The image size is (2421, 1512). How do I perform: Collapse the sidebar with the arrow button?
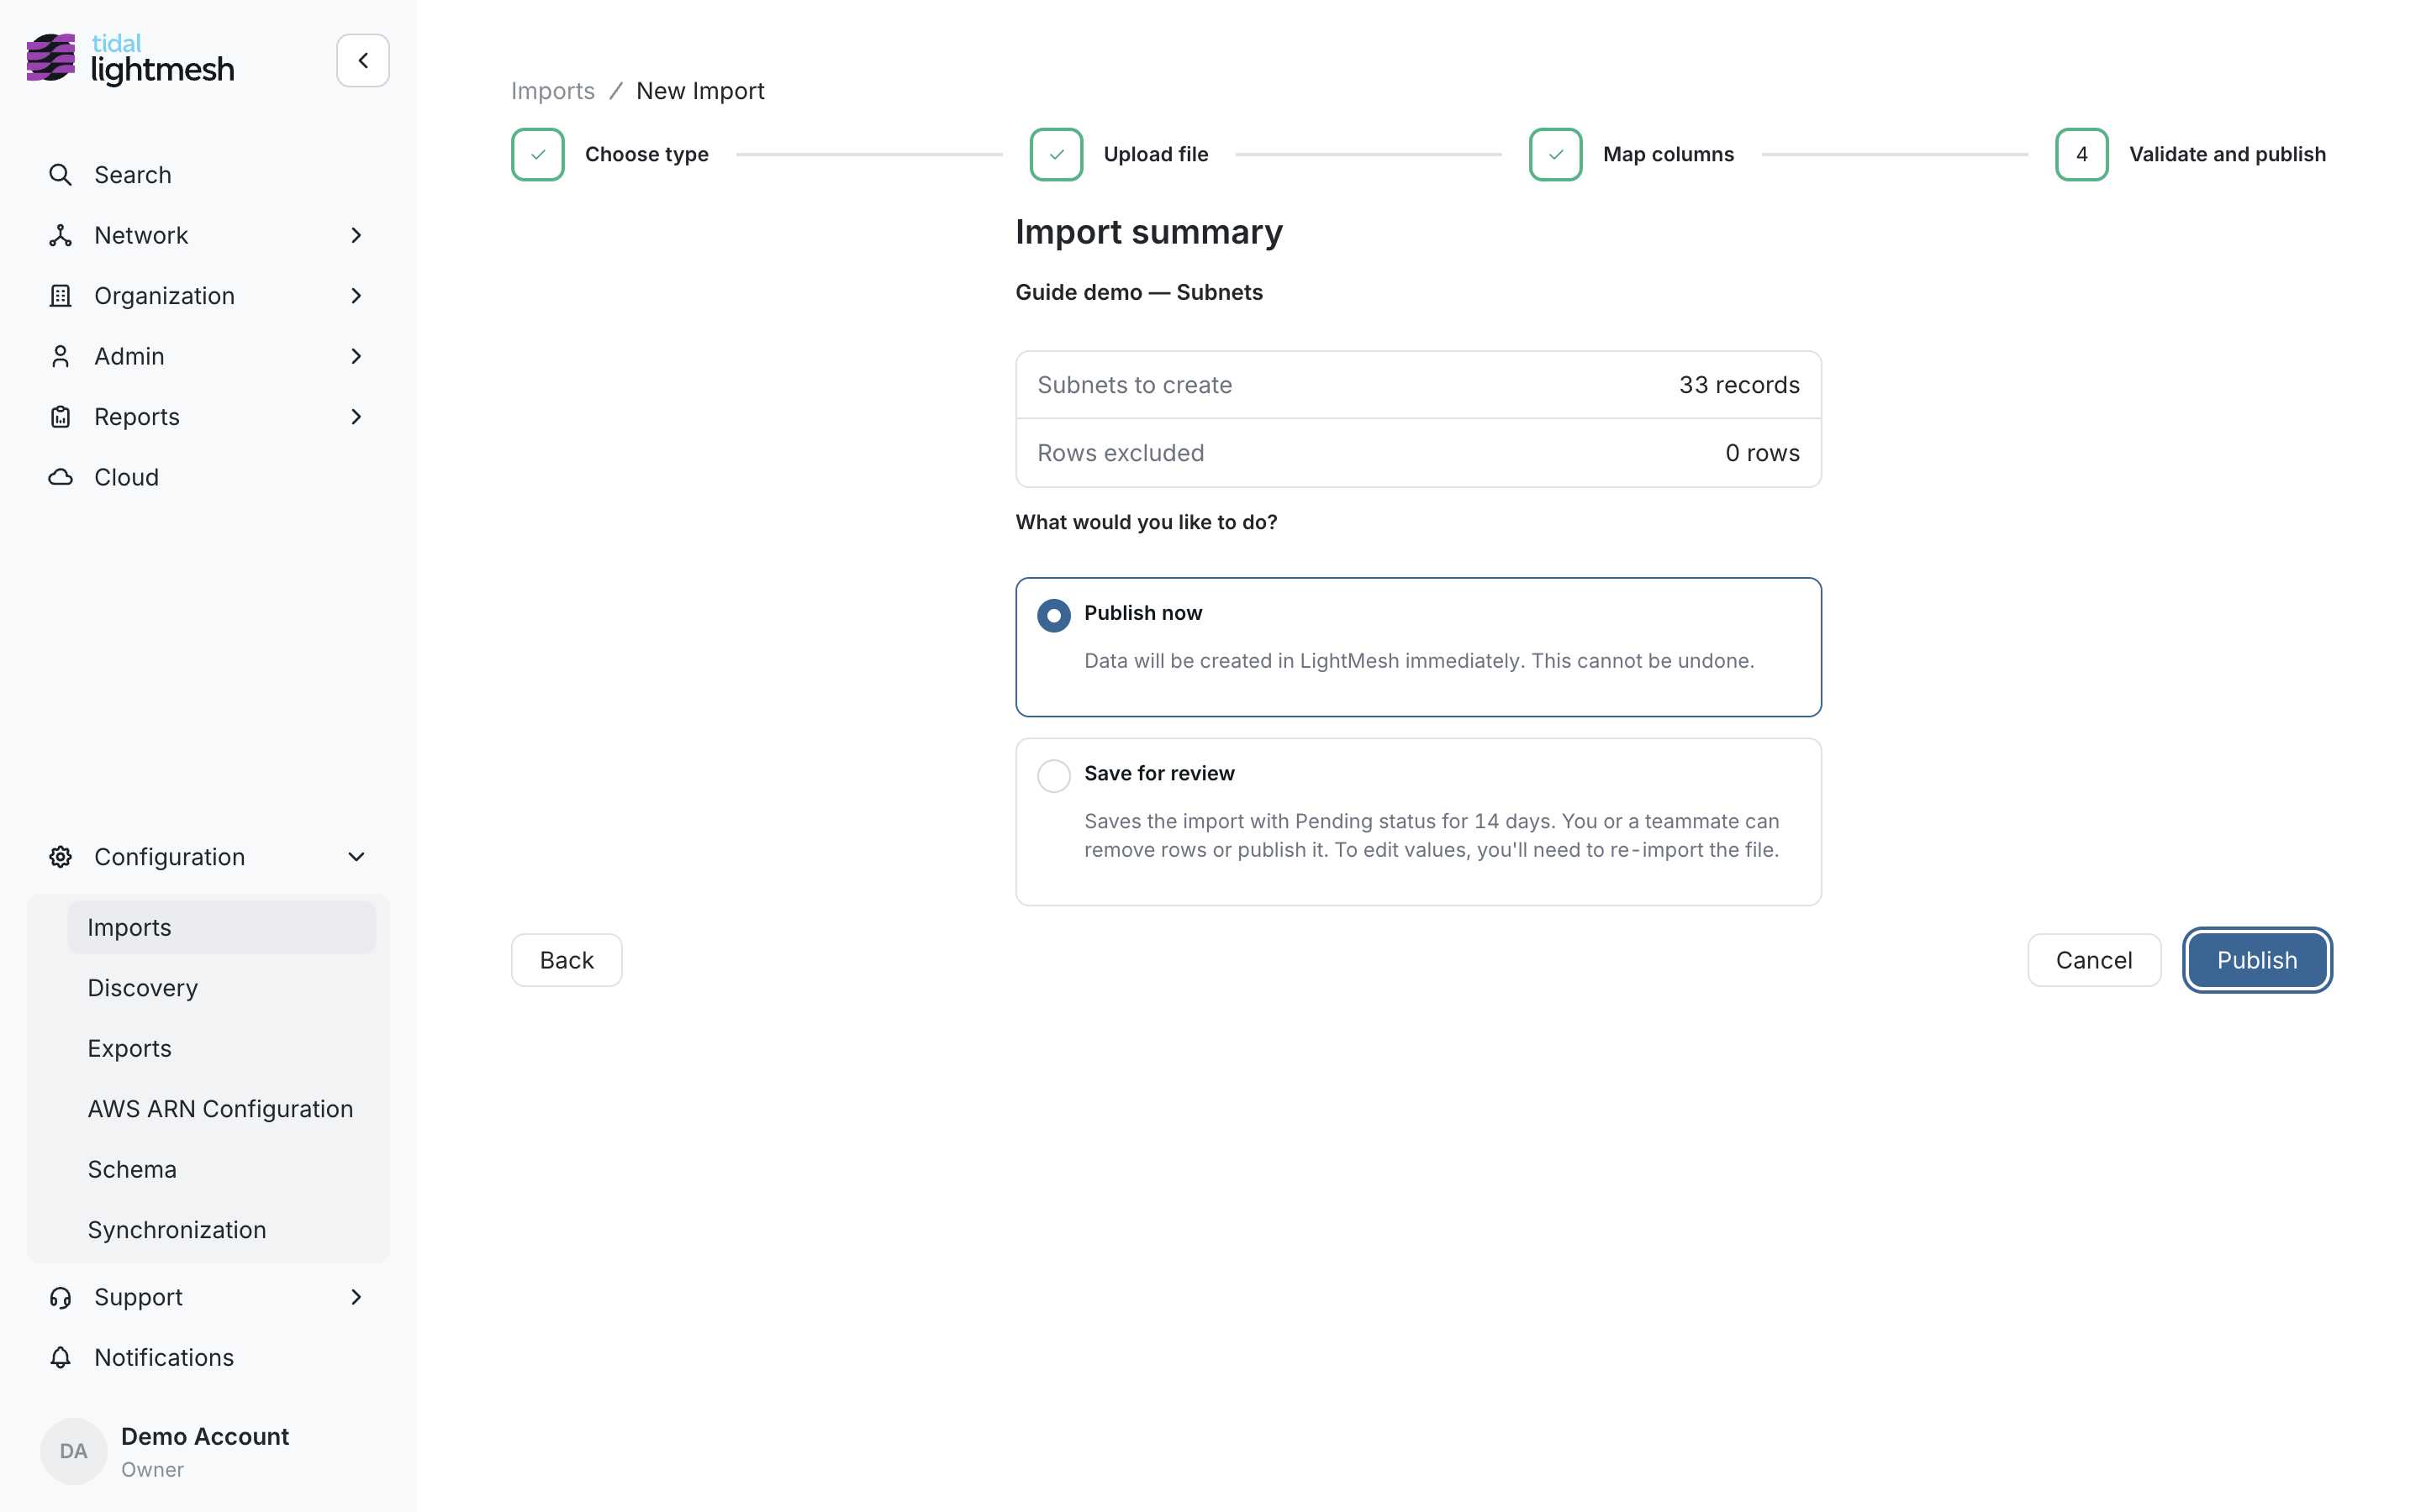[x=362, y=60]
